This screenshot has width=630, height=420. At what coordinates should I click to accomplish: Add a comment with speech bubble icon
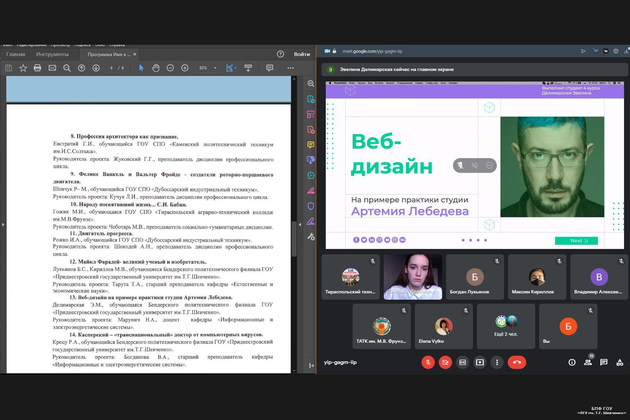270,68
